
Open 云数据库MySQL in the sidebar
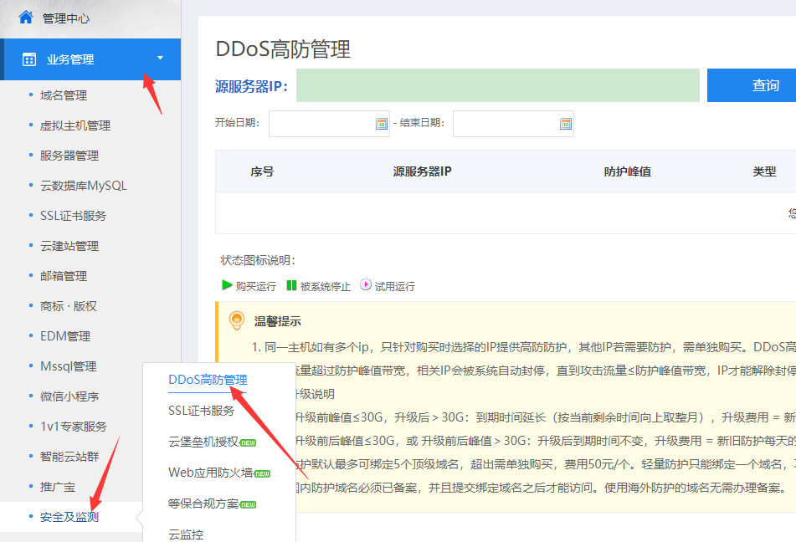pyautogui.click(x=84, y=186)
